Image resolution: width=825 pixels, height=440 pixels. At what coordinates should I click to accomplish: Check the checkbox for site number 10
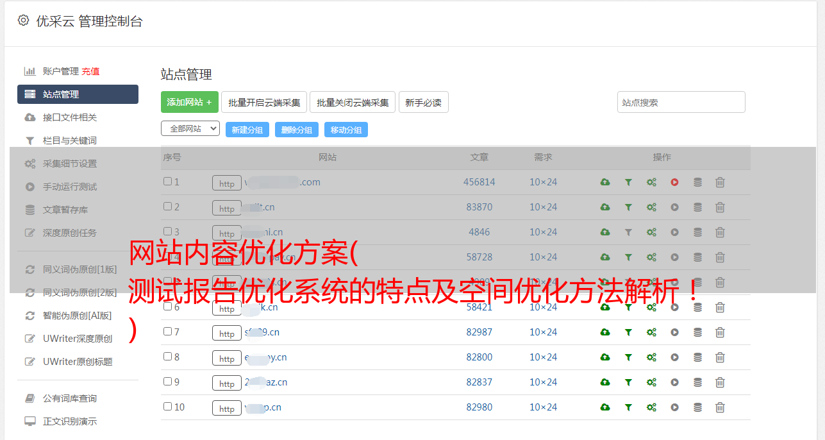[167, 407]
